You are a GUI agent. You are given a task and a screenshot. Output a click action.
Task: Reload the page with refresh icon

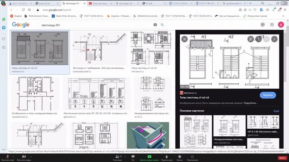[23, 10]
